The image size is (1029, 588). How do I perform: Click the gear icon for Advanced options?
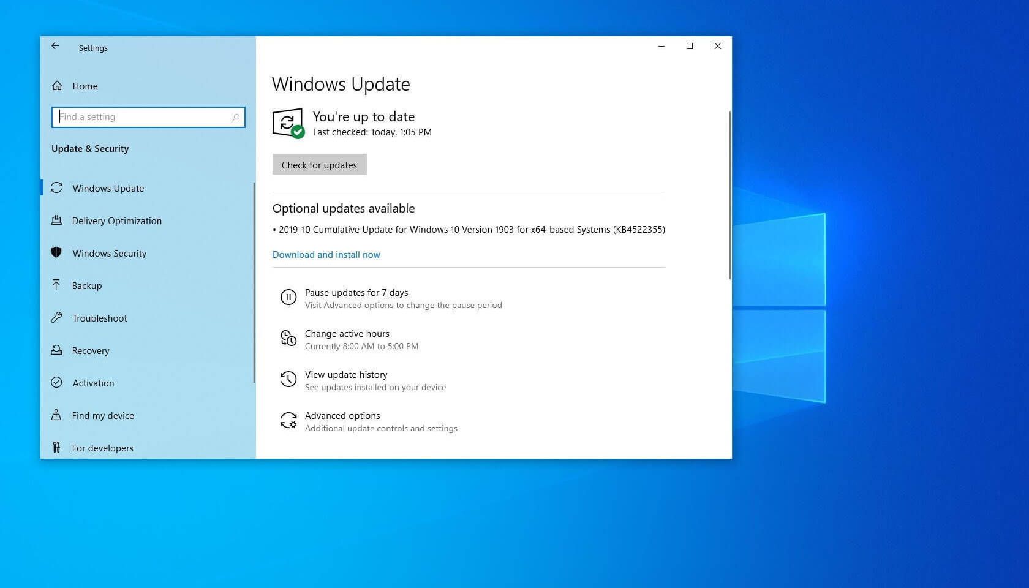(x=288, y=420)
